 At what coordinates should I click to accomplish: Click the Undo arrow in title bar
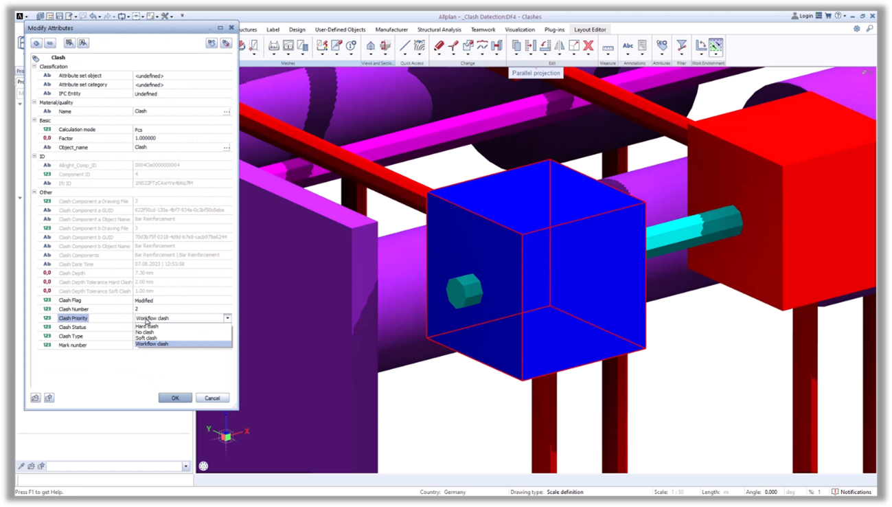[x=93, y=16]
